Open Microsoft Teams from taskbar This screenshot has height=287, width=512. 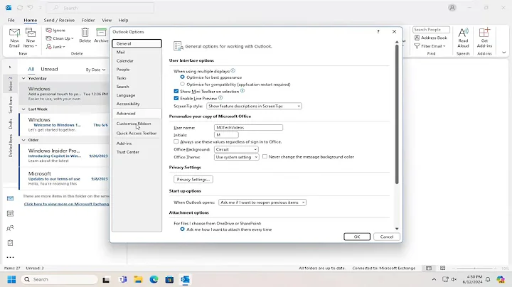tap(123, 279)
